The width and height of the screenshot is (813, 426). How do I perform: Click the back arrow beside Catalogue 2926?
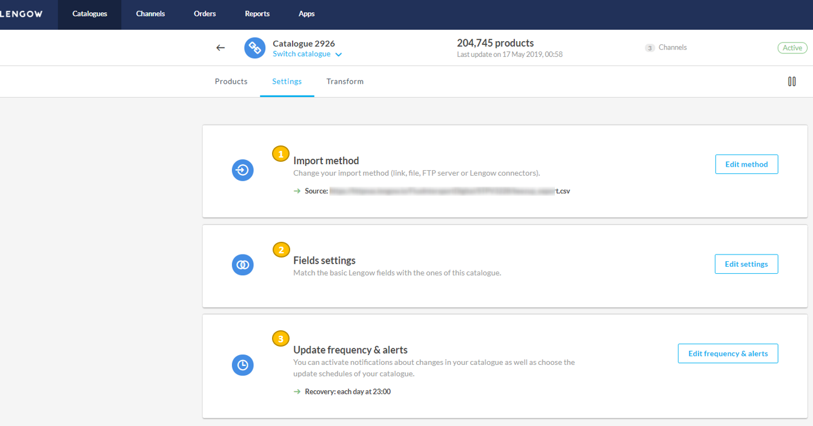tap(221, 48)
